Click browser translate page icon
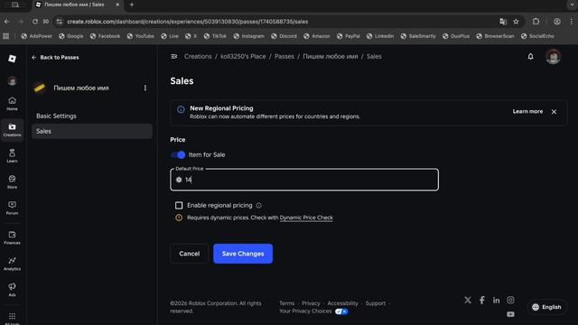The image size is (578, 325). point(503,22)
